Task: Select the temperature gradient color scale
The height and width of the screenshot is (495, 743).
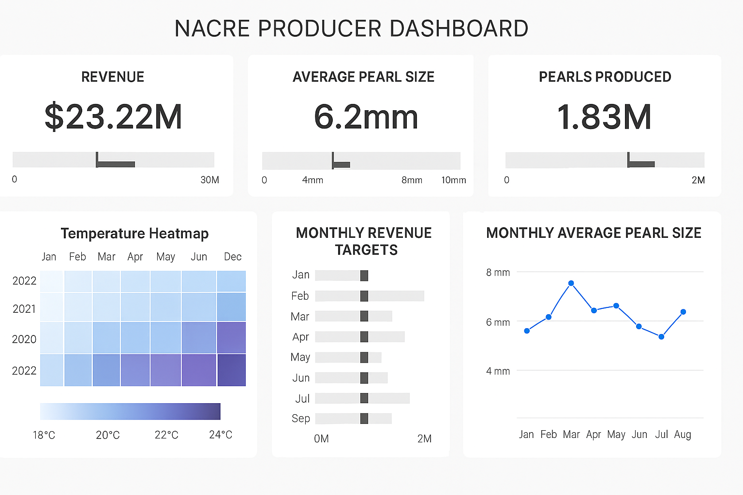Action: pos(130,411)
